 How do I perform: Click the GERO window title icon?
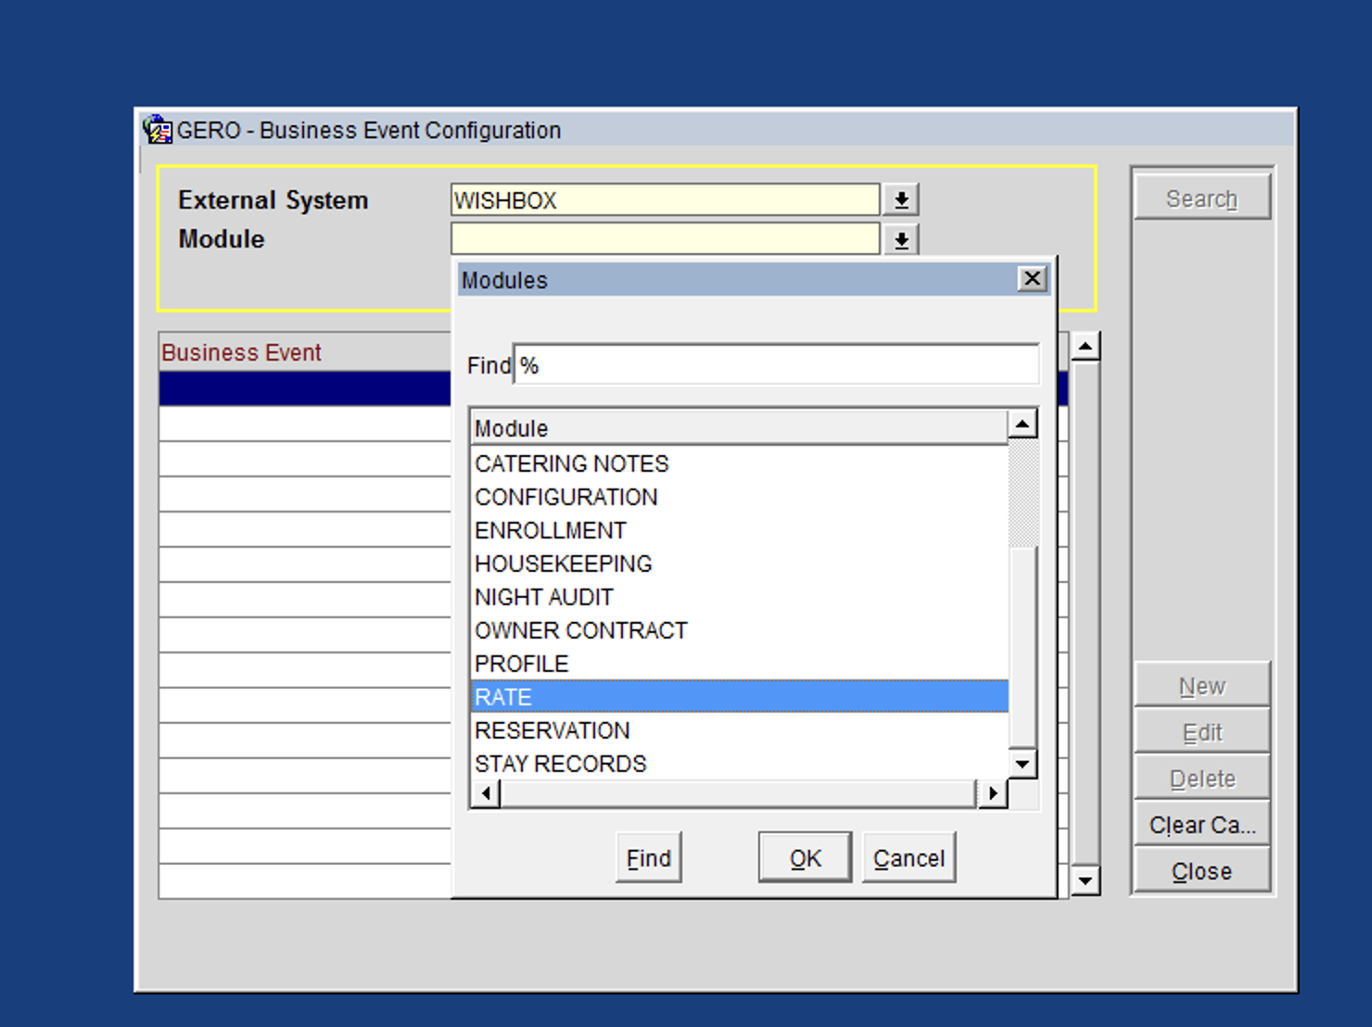point(158,130)
